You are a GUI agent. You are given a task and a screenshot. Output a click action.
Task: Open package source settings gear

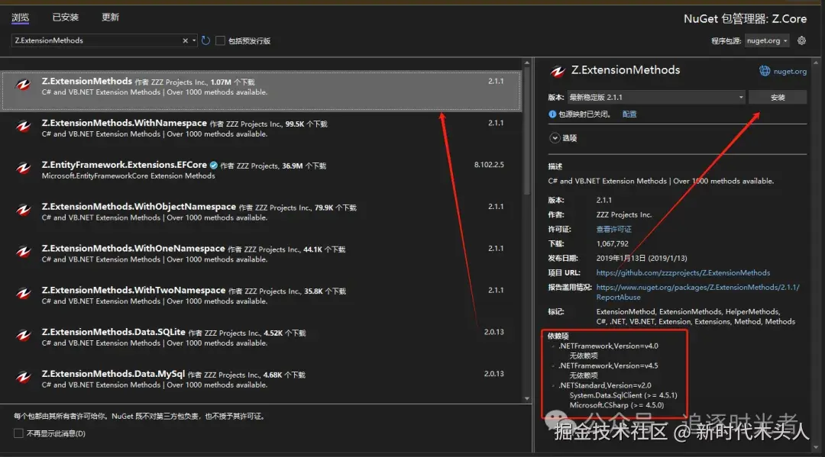pos(801,40)
